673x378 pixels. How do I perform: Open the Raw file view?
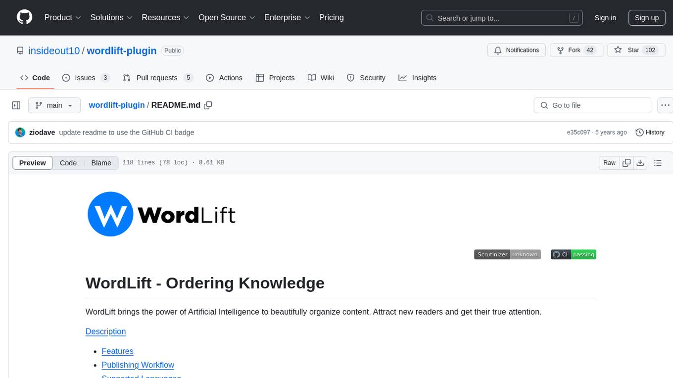click(609, 163)
